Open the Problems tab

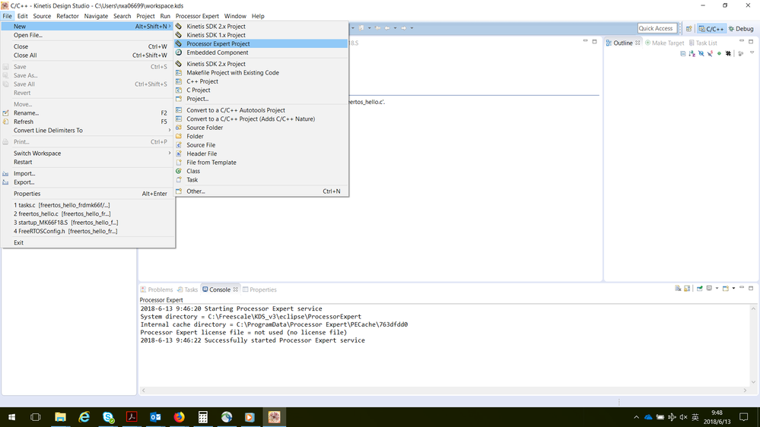coord(156,289)
